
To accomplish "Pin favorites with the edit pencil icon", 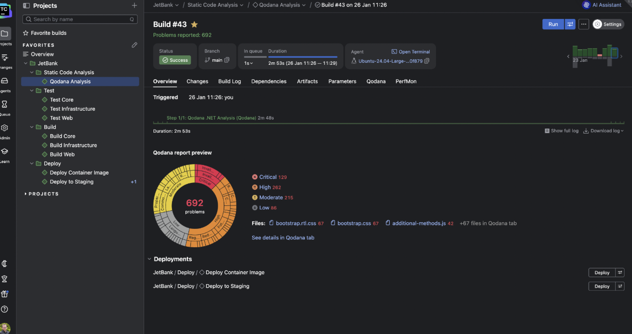I will point(134,44).
